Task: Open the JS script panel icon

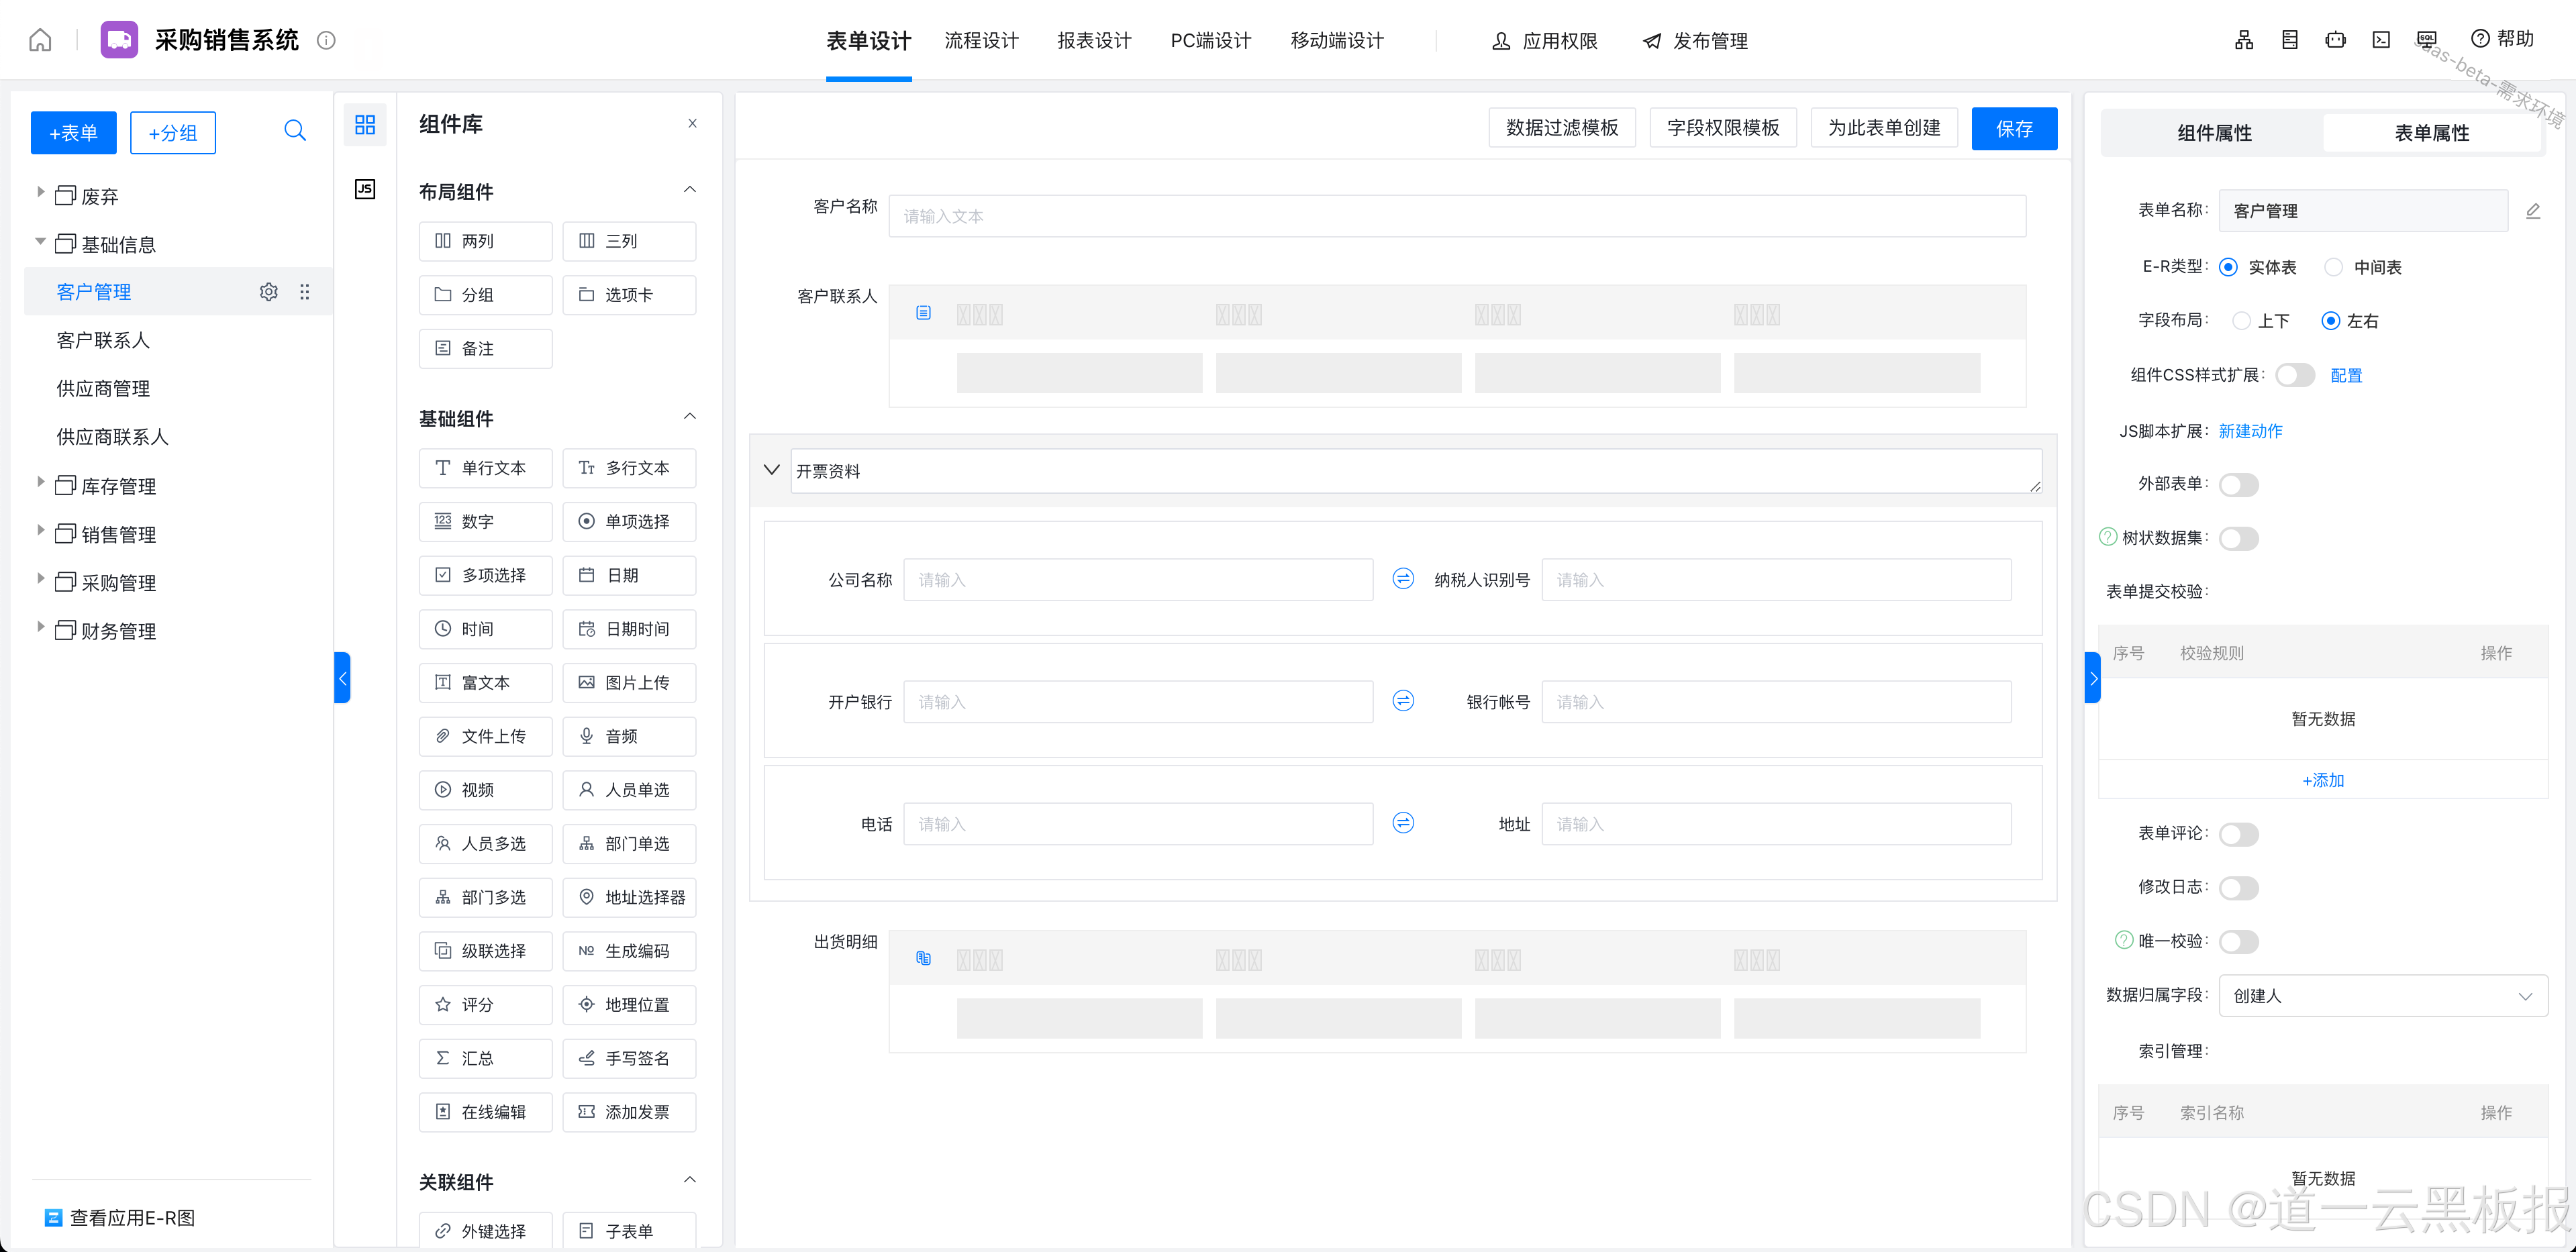Action: [365, 189]
